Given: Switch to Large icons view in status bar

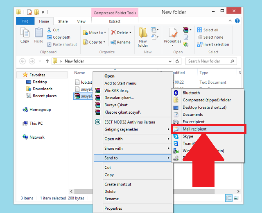Looking at the screenshot, I should tap(236, 198).
